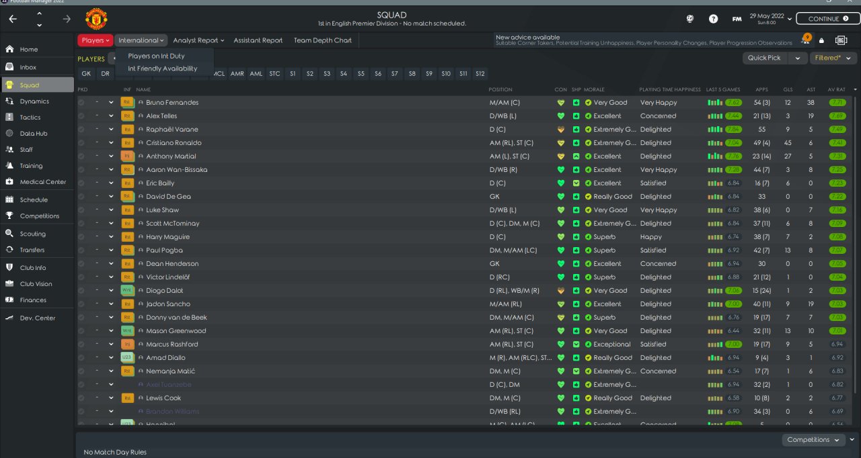Toggle pick circle for David De Gea
This screenshot has height=458, width=861.
[81, 197]
